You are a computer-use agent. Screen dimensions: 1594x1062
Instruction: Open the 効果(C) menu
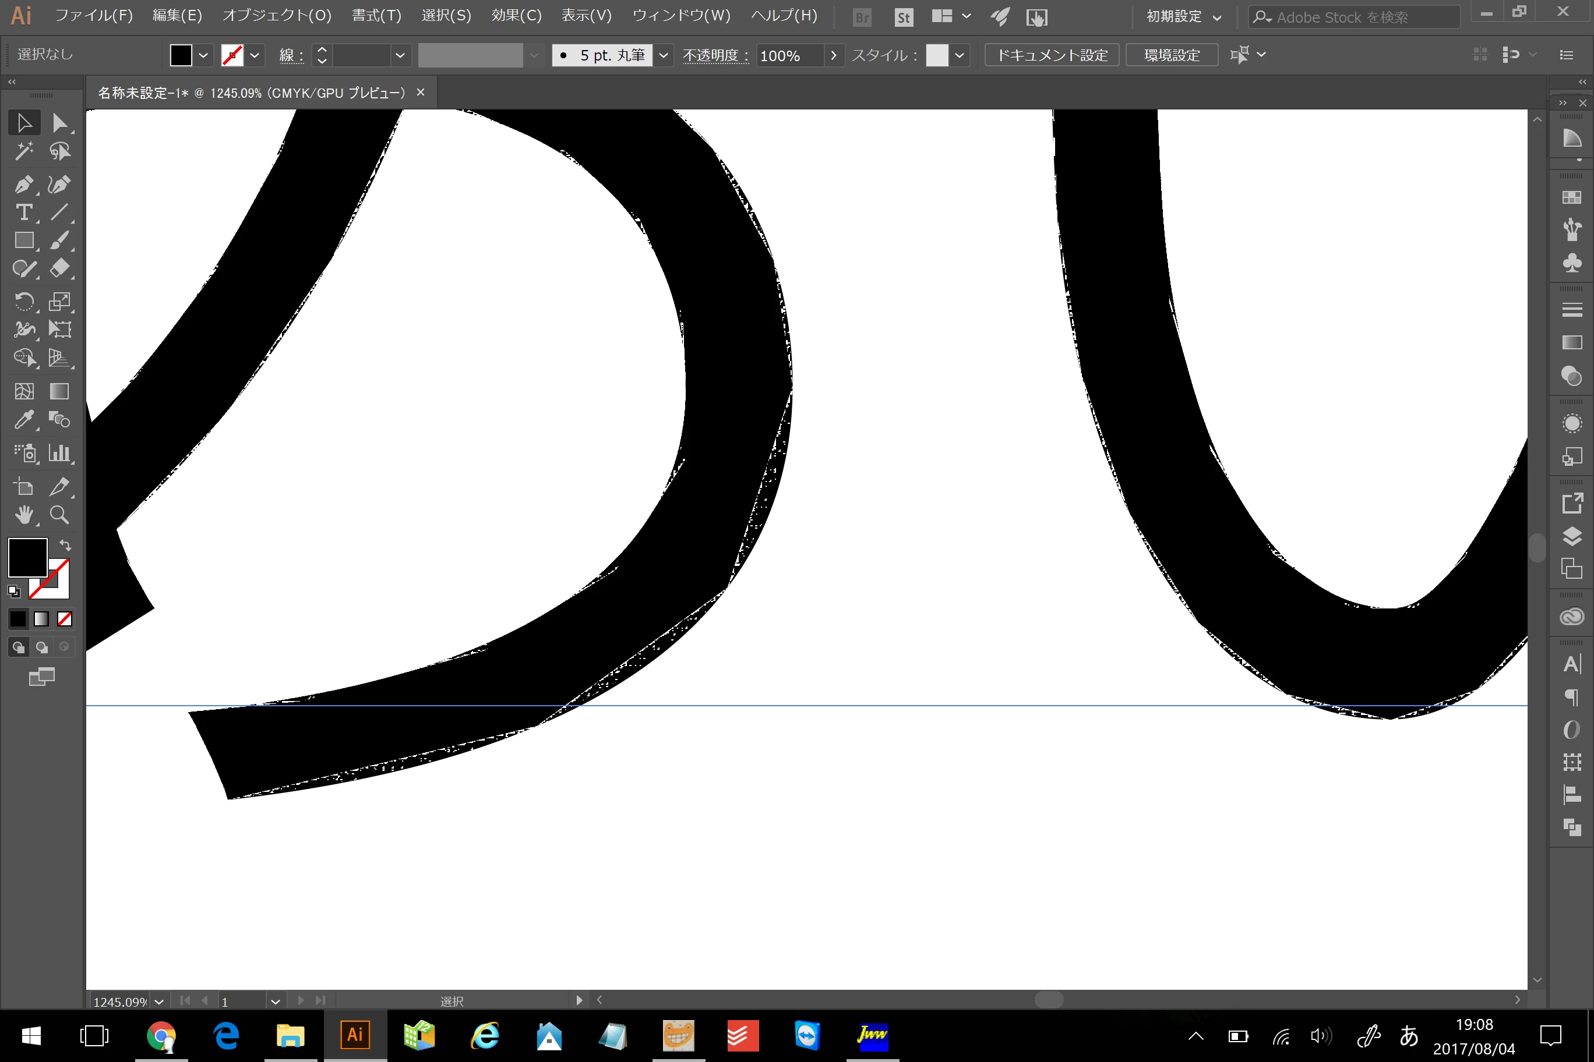click(516, 16)
